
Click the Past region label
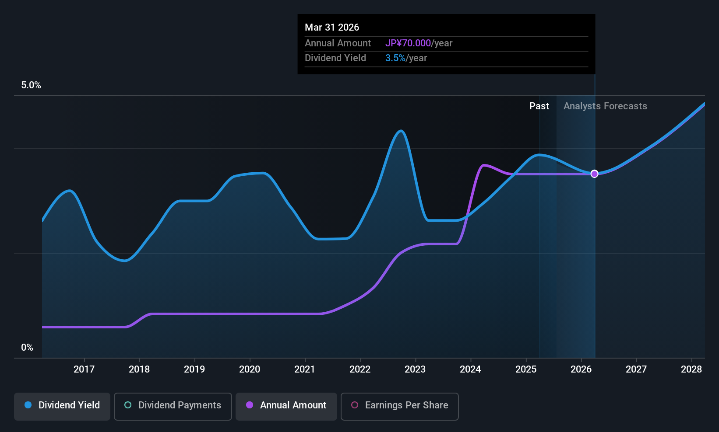539,106
